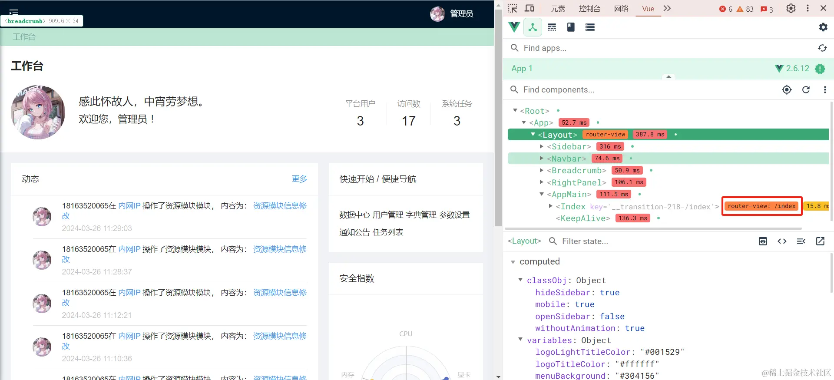Switch to the 控制台 tab
This screenshot has height=380, width=834.
[589, 9]
